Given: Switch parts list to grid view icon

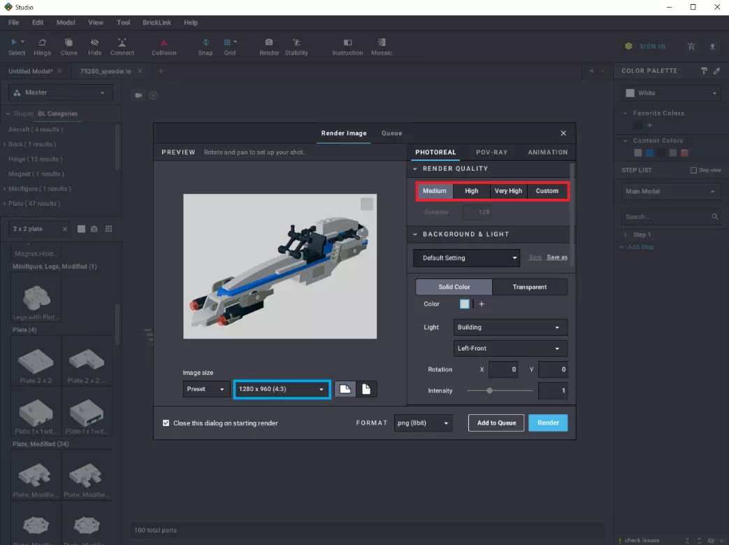Looking at the screenshot, I should (109, 229).
